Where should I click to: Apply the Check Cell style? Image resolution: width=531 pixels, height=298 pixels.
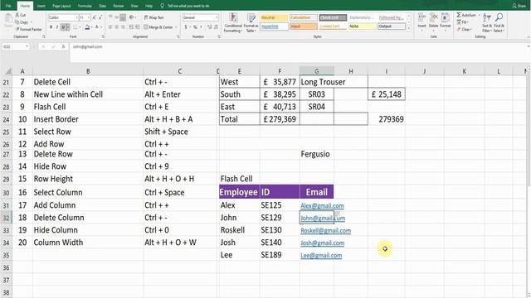tap(333, 17)
